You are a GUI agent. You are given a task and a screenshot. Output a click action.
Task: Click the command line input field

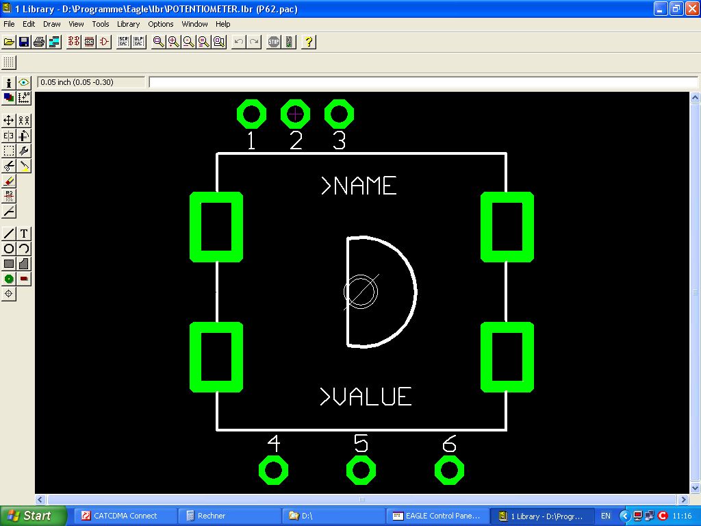tap(423, 82)
